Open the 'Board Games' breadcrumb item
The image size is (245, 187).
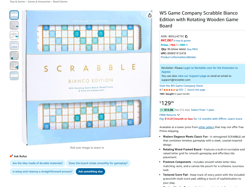tap(60, 2)
